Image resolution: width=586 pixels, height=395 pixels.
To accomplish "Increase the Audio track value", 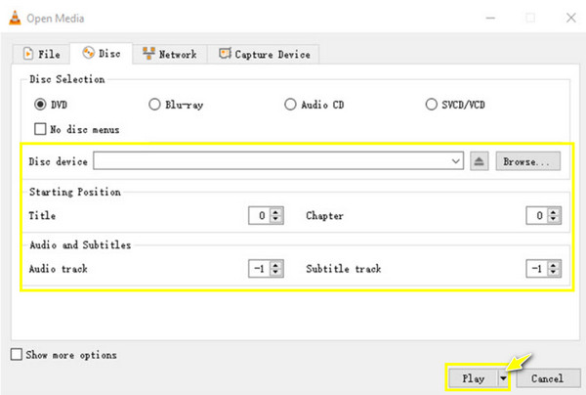I will (x=275, y=265).
